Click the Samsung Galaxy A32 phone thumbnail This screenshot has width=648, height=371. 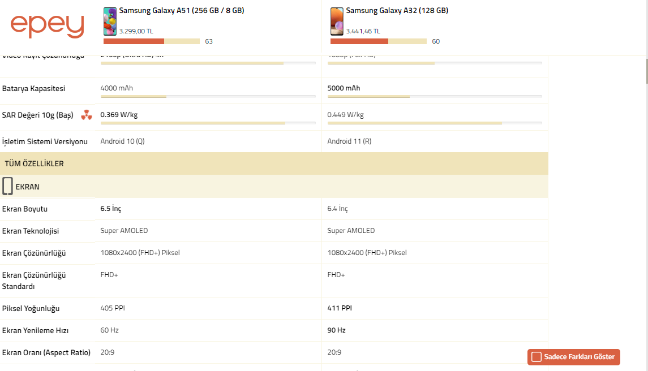click(337, 21)
